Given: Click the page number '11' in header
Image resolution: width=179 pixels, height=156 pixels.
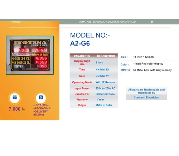Looking at the screenshot, I should [x=152, y=22].
